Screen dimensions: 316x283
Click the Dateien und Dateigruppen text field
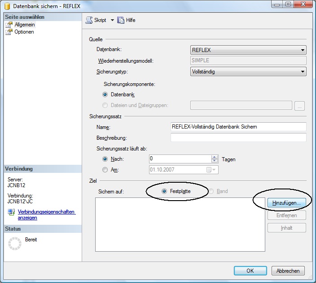coord(241,106)
